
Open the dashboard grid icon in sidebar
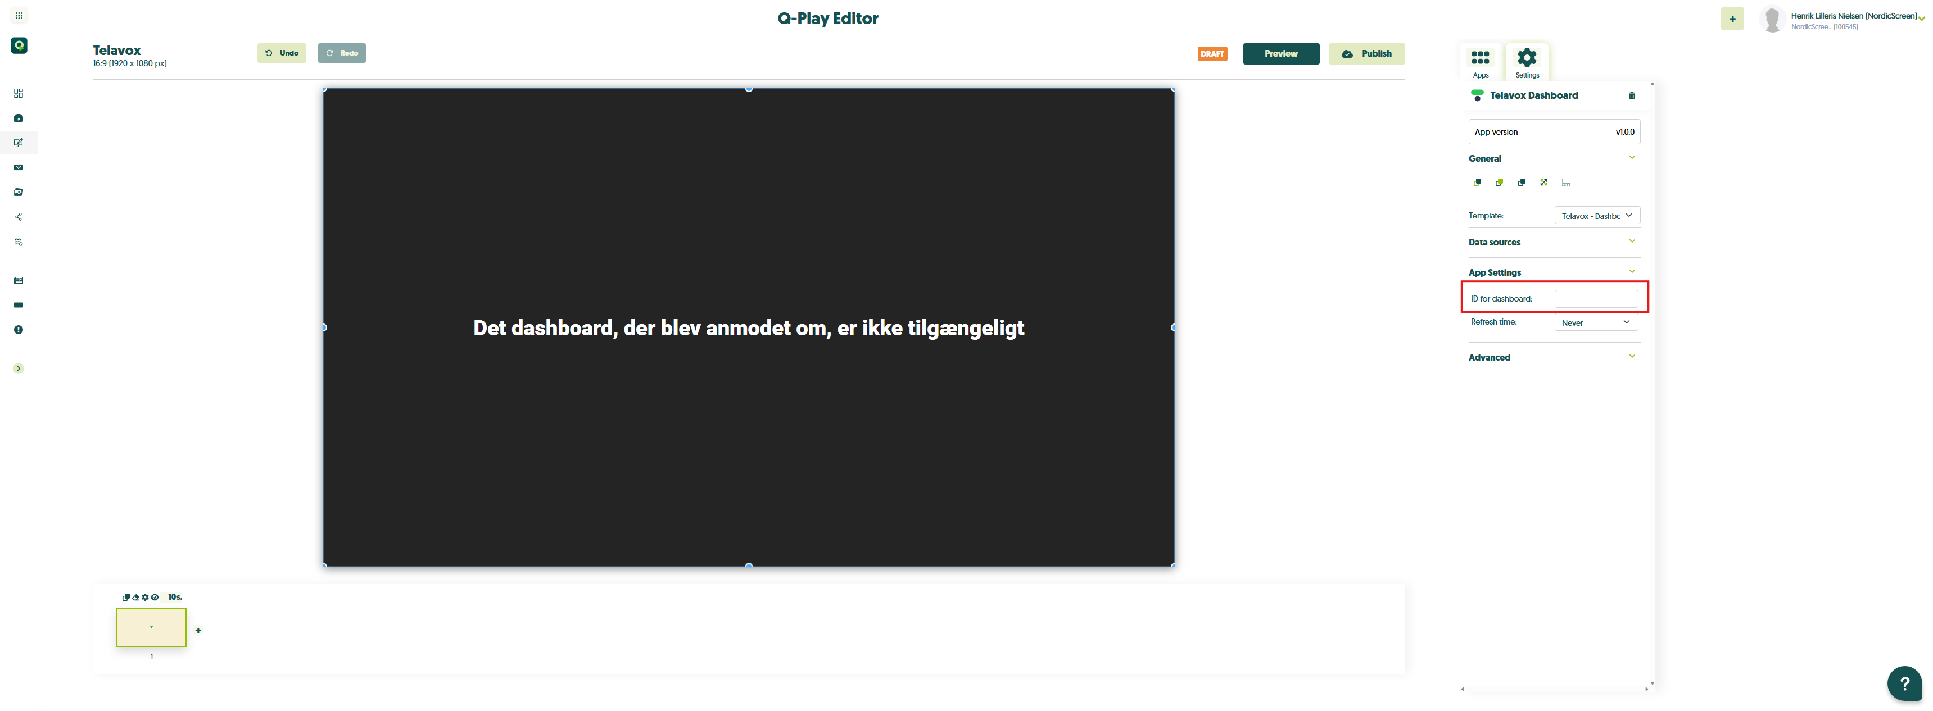pyautogui.click(x=19, y=94)
